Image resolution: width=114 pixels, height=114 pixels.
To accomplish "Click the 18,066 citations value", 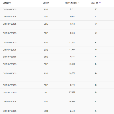I will (72, 73).
